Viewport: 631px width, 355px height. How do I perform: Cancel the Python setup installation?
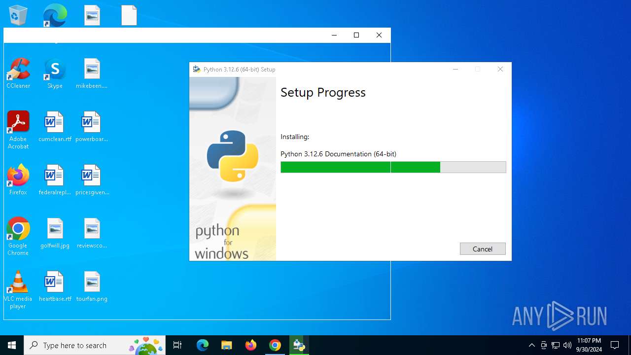coord(483,249)
